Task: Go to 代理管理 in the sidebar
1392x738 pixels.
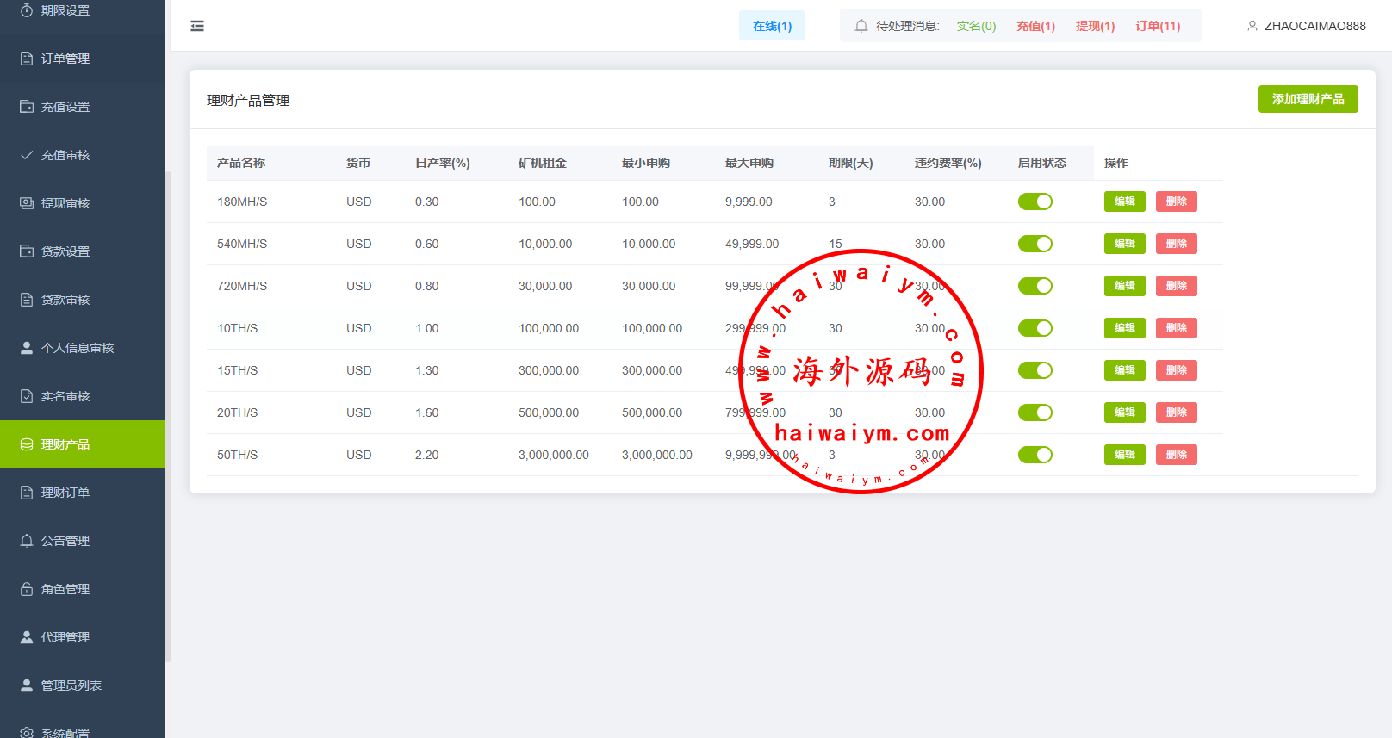Action: pos(65,637)
